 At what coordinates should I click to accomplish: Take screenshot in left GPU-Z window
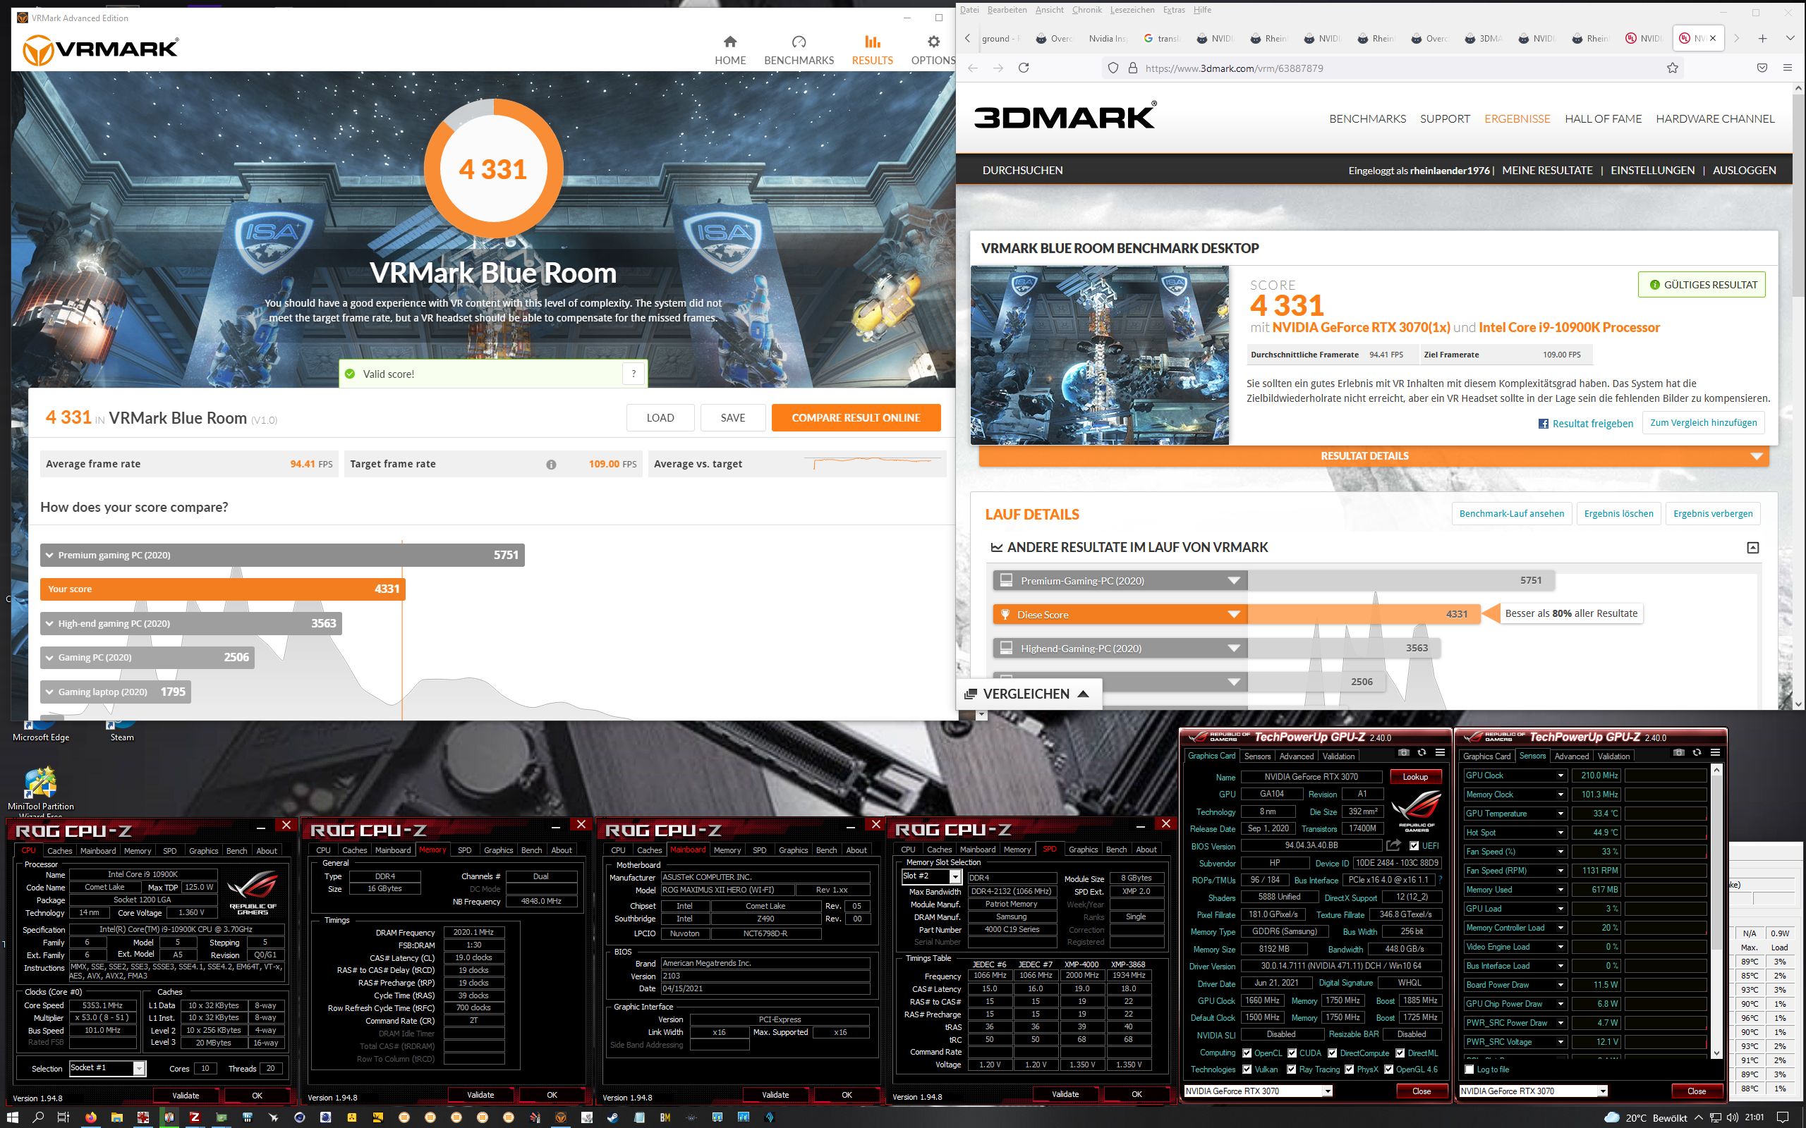pos(1404,753)
